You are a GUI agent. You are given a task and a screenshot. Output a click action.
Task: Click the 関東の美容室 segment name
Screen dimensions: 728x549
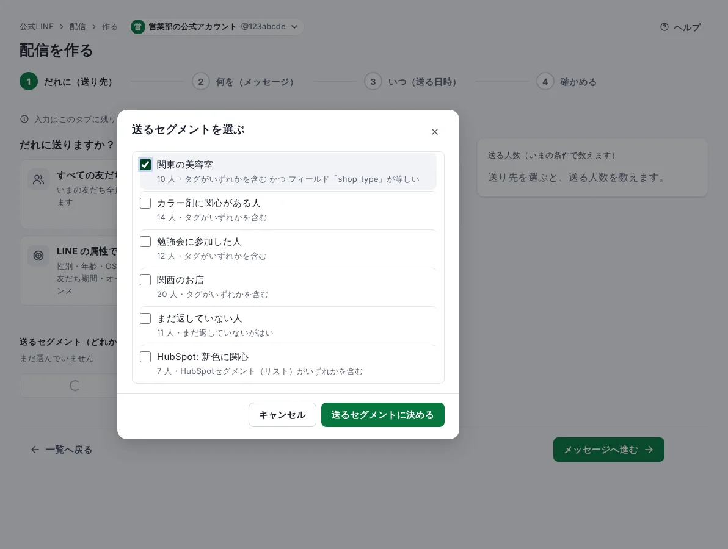[185, 165]
